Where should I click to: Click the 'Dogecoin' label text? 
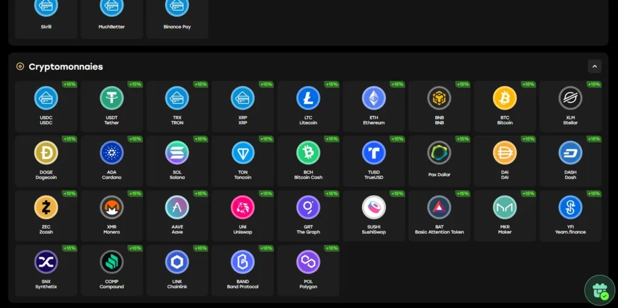coord(46,178)
